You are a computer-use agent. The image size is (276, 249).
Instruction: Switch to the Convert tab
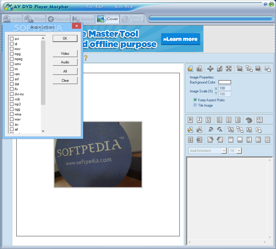click(x=59, y=19)
